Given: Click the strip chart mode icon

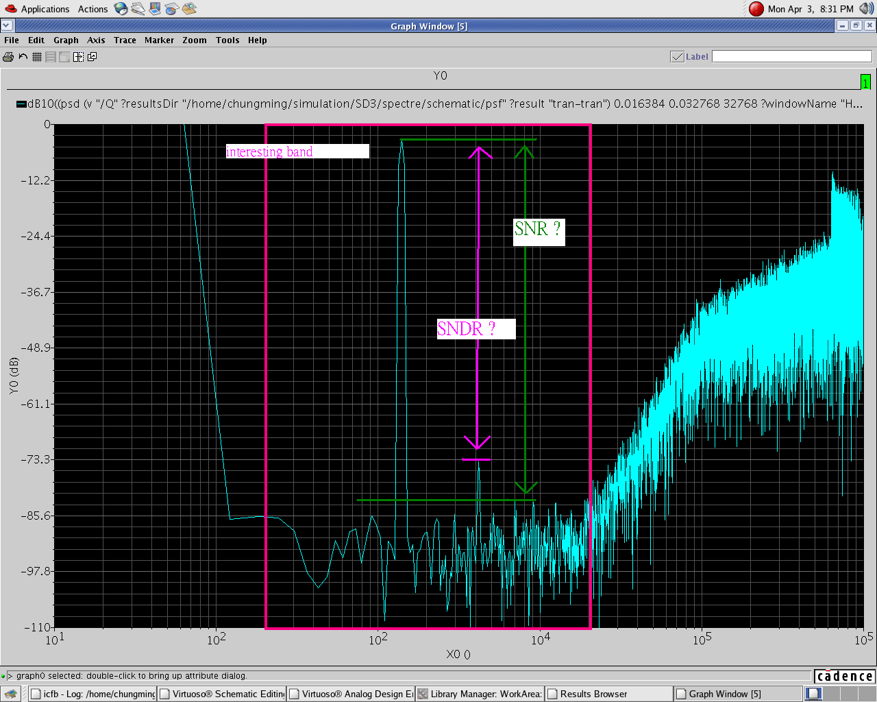Looking at the screenshot, I should click(51, 57).
